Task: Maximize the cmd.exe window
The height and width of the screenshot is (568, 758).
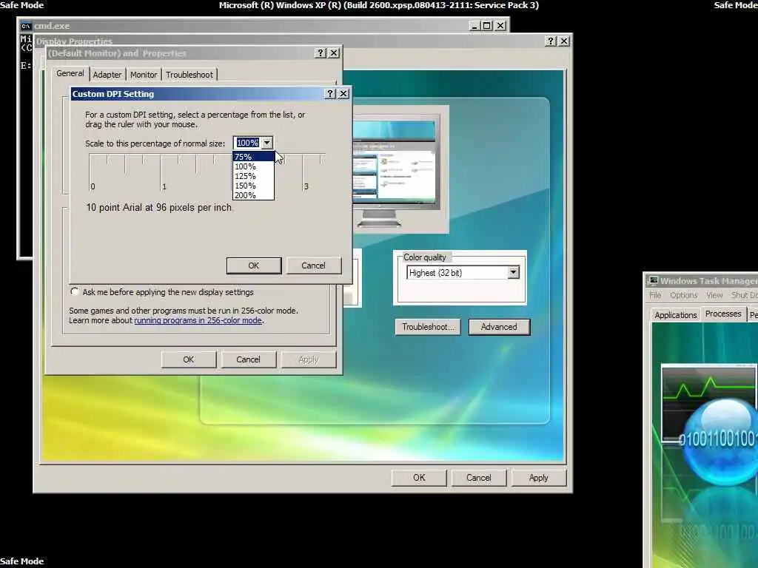Action: pos(487,26)
